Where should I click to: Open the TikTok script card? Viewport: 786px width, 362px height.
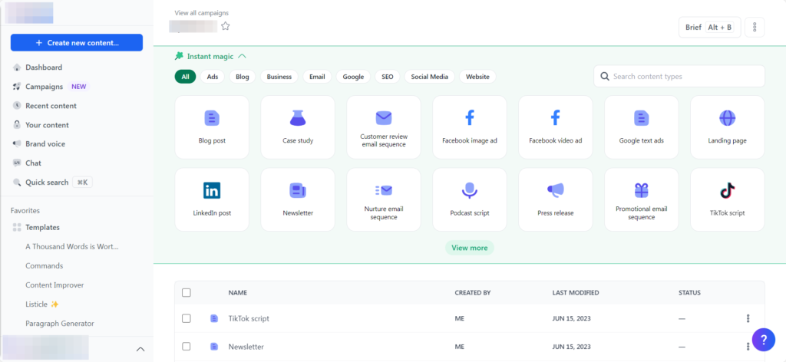tap(728, 199)
